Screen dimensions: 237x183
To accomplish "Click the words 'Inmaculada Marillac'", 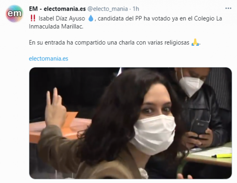I will [56, 27].
